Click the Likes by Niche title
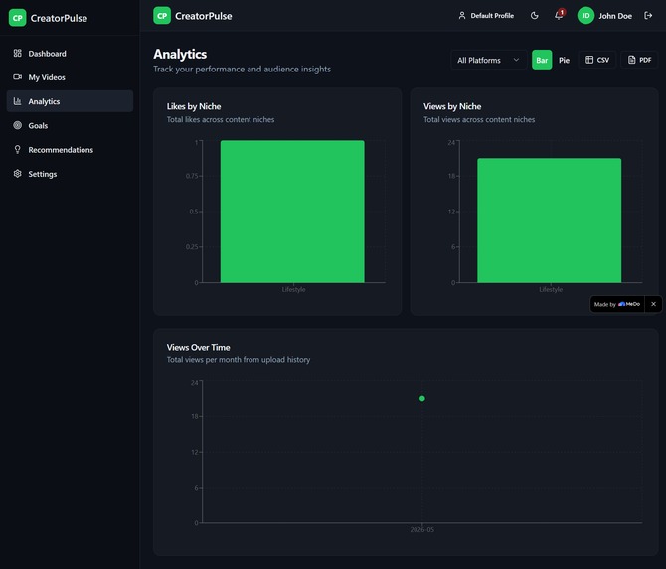 pyautogui.click(x=194, y=106)
